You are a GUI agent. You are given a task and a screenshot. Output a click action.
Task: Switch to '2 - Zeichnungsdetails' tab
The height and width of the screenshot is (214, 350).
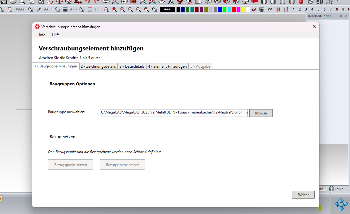98,66
